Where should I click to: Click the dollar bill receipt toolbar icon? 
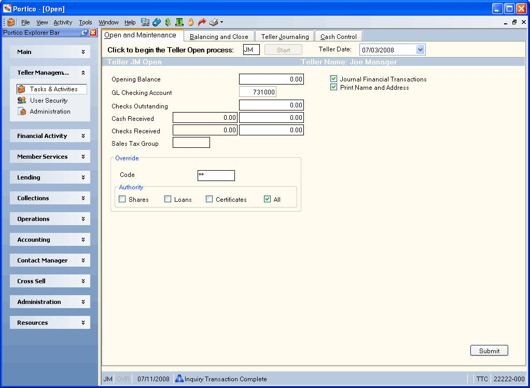tap(179, 22)
